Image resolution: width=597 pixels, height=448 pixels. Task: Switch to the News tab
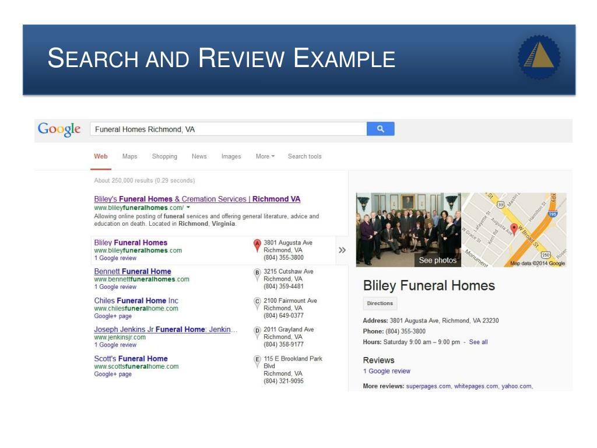(199, 156)
